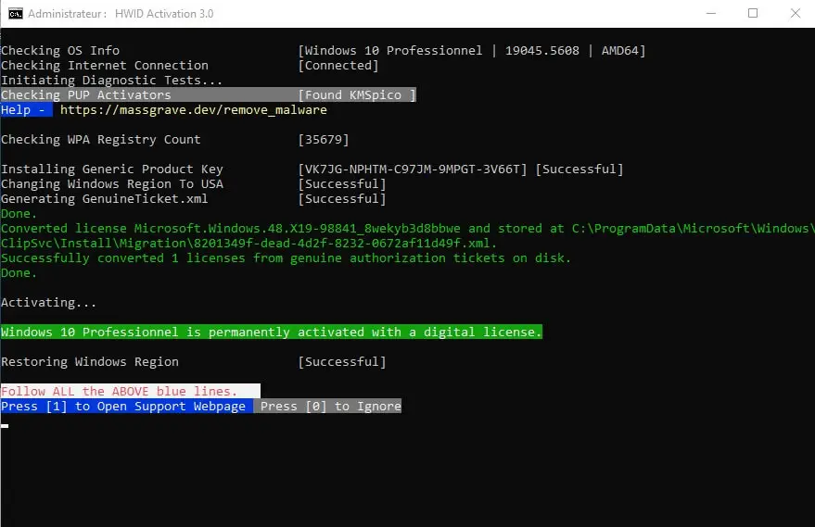Click the 'HWID Activation 3.0' window title
Image resolution: width=815 pixels, height=527 pixels.
pos(164,14)
